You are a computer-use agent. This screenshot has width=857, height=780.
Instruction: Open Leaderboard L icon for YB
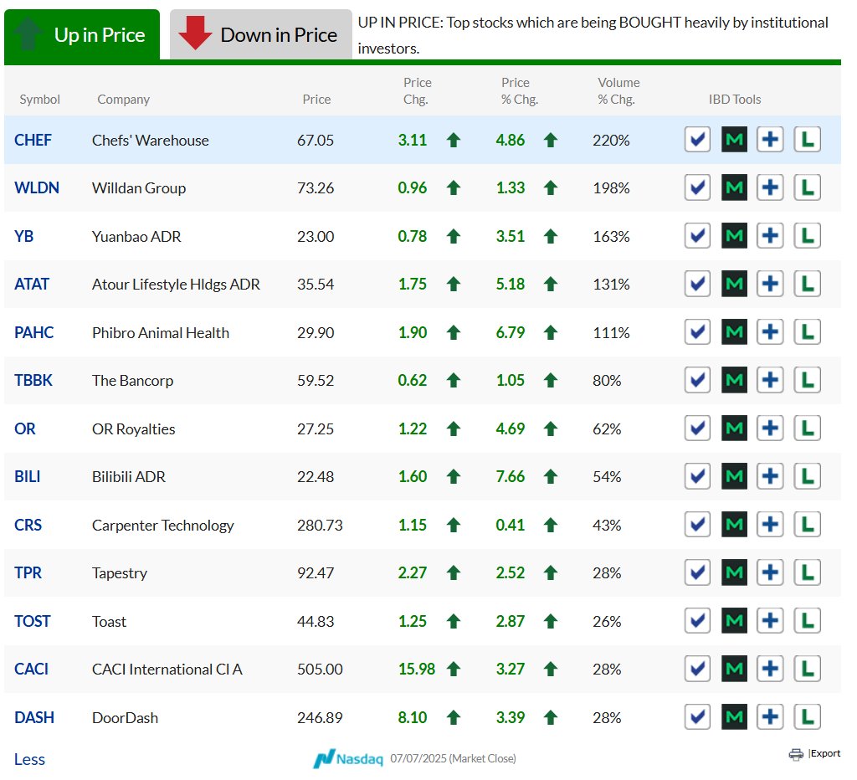tap(807, 236)
